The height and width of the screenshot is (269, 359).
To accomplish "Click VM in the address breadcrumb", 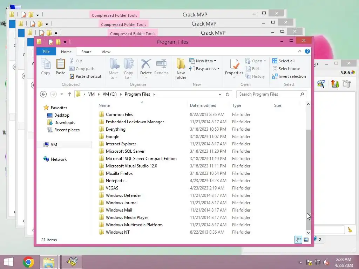I will pyautogui.click(x=92, y=94).
